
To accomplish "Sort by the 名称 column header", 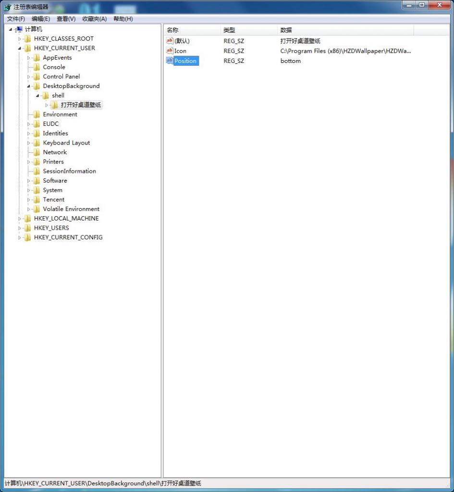I will 192,30.
